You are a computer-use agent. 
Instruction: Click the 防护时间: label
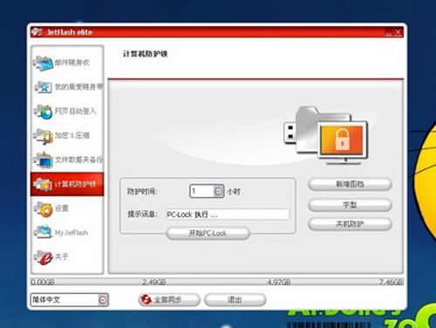pyautogui.click(x=142, y=192)
